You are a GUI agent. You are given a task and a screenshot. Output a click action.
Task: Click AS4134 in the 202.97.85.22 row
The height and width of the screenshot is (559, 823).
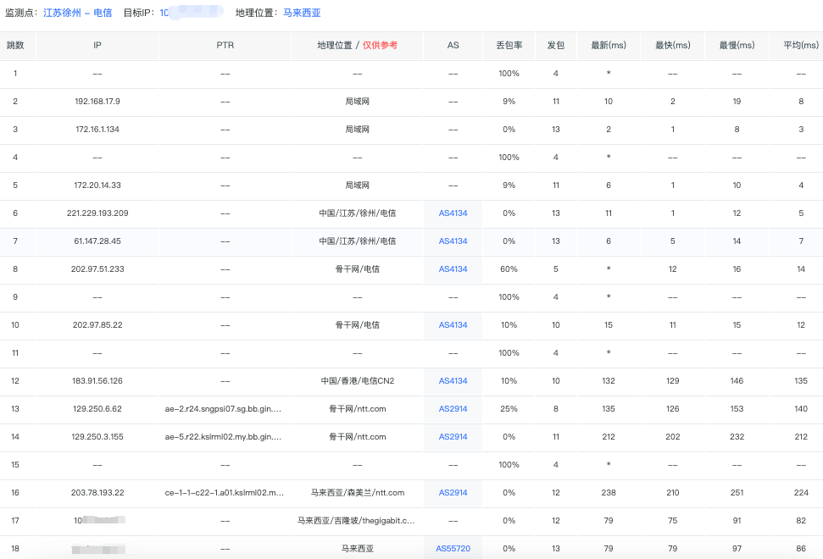[453, 325]
